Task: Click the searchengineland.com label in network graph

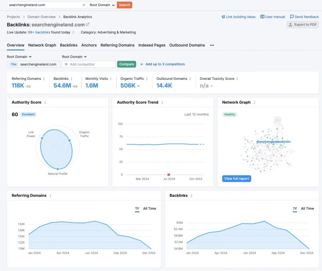Action: tap(273, 142)
